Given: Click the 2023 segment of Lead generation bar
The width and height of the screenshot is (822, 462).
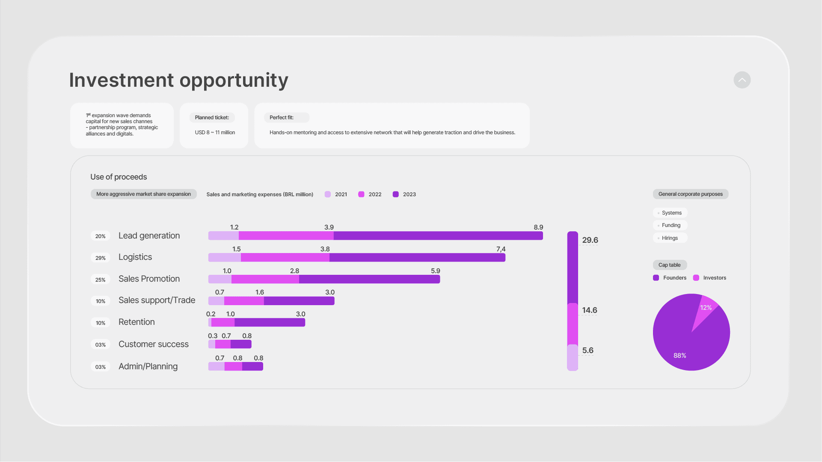Looking at the screenshot, I should coord(438,236).
